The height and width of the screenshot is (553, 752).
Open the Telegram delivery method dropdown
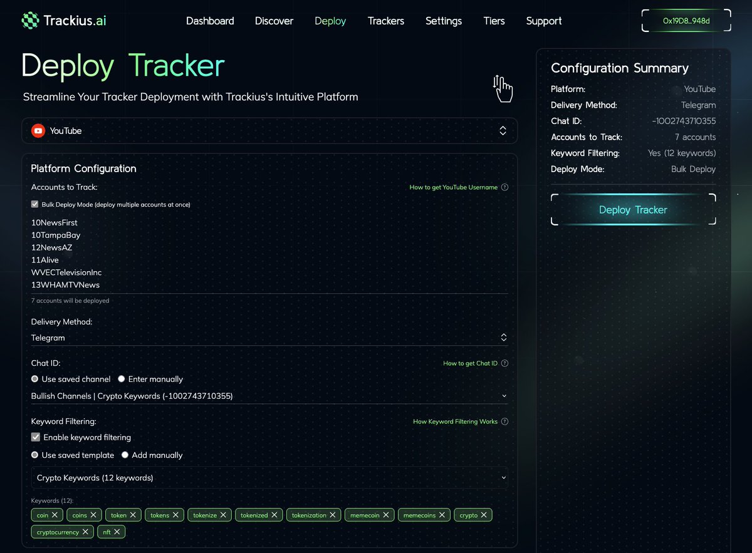[269, 338]
